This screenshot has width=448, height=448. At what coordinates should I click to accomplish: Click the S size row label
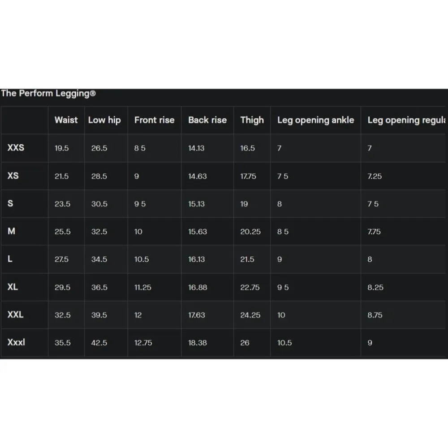click(10, 203)
